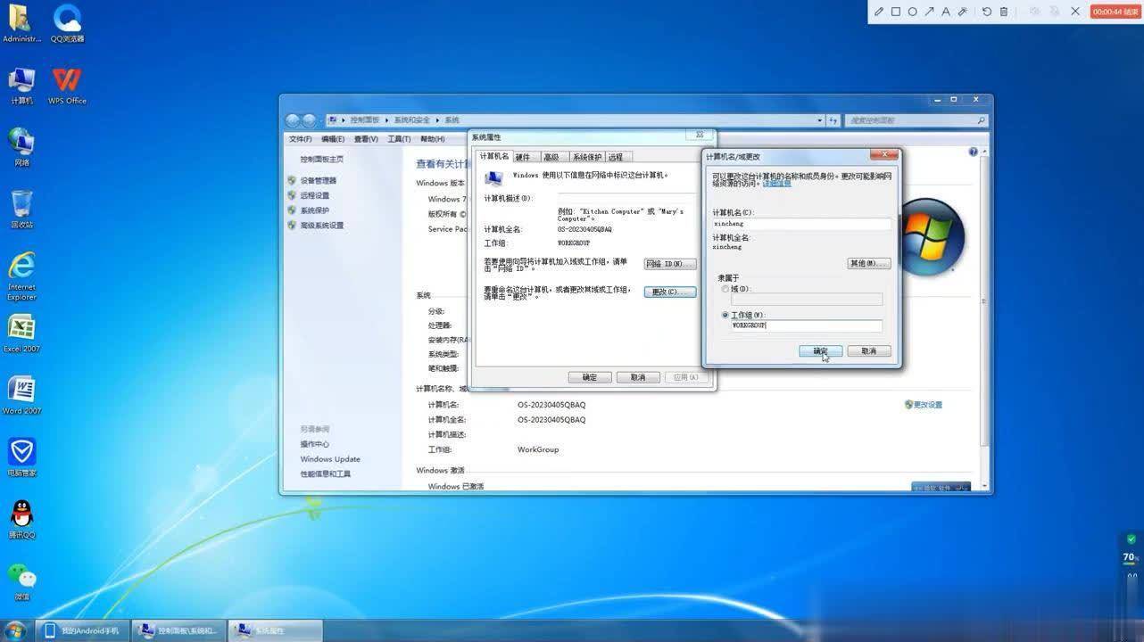1144x642 pixels.
Task: Expand the address bar dropdown arrow
Action: 819,120
